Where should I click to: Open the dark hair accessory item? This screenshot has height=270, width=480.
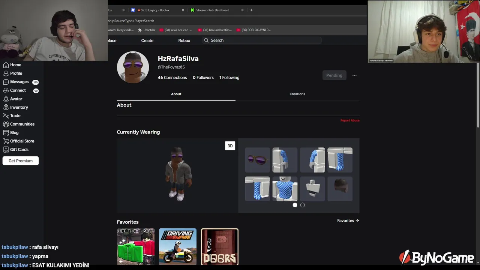click(x=340, y=189)
